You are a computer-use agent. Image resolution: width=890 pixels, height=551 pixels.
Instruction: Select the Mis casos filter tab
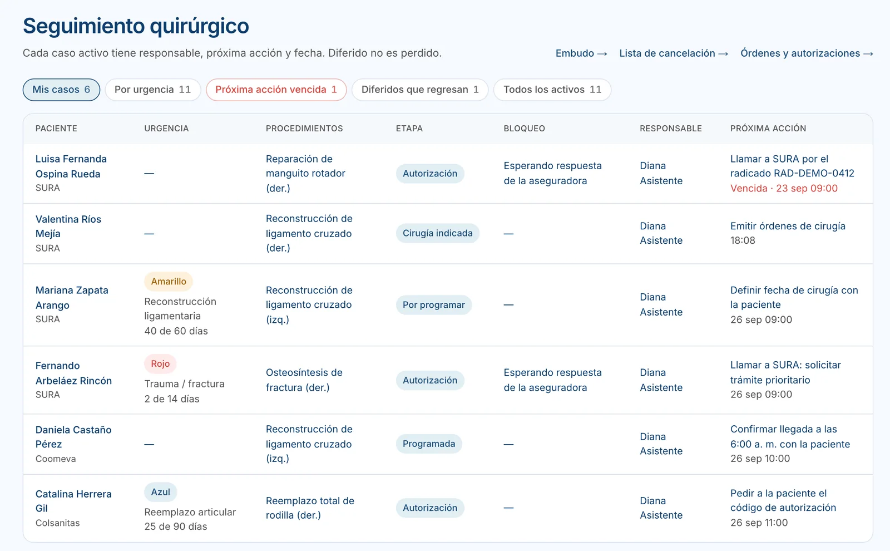(x=61, y=90)
